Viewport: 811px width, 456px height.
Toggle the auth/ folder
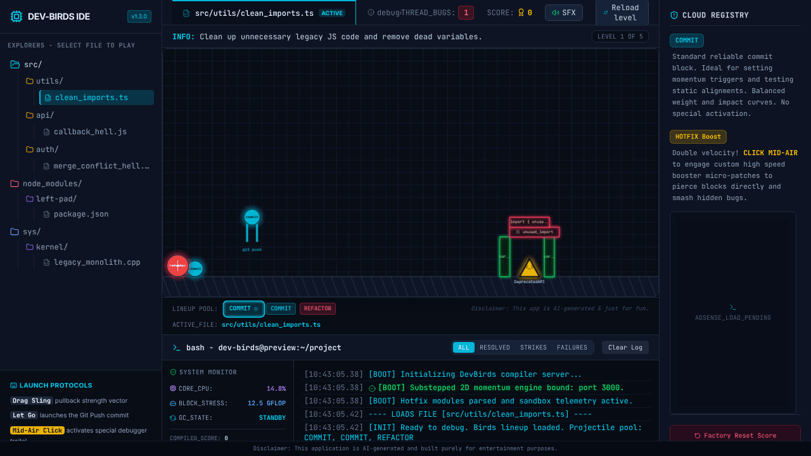click(x=42, y=149)
